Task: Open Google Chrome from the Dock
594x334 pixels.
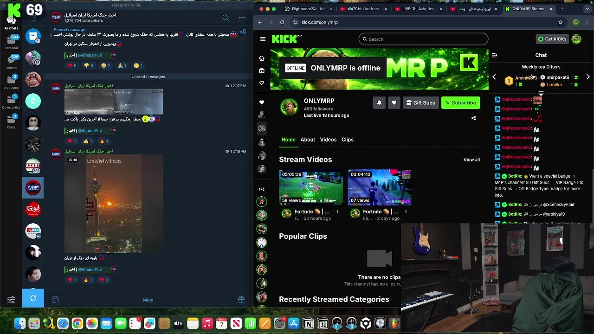Action: (x=77, y=323)
